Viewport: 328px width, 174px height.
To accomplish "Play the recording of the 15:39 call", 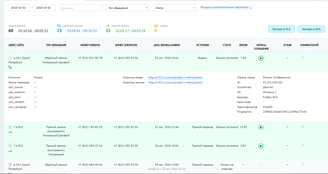I will (x=261, y=127).
